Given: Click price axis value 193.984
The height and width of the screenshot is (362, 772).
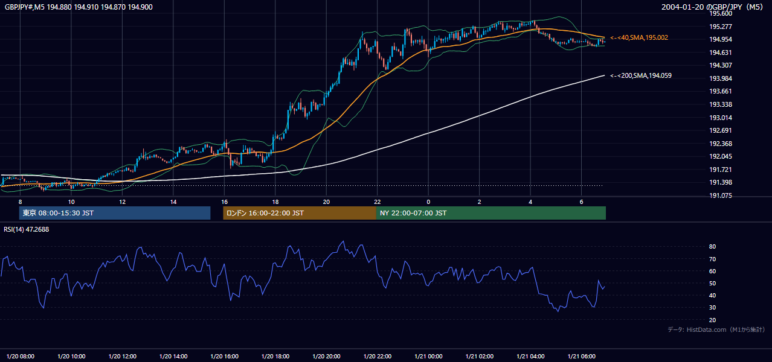Looking at the screenshot, I should [x=721, y=78].
